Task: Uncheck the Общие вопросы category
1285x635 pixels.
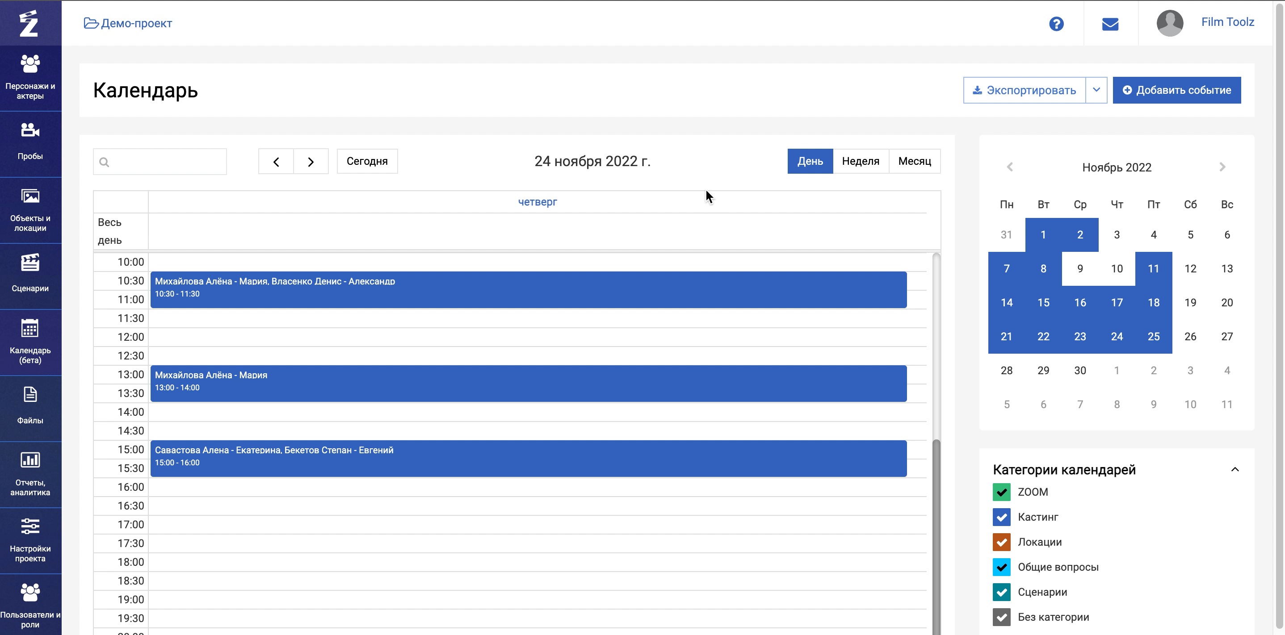Action: (1001, 567)
